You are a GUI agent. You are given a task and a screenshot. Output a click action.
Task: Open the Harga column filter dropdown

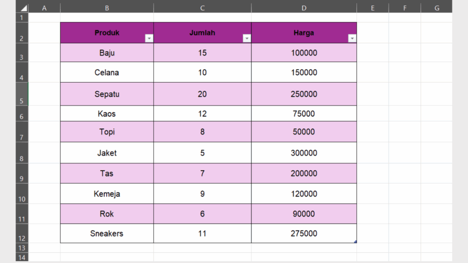coord(352,38)
